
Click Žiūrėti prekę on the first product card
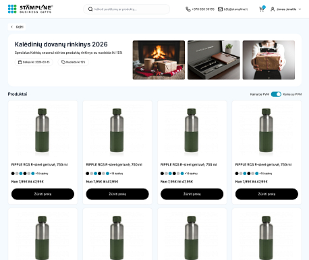43,194
